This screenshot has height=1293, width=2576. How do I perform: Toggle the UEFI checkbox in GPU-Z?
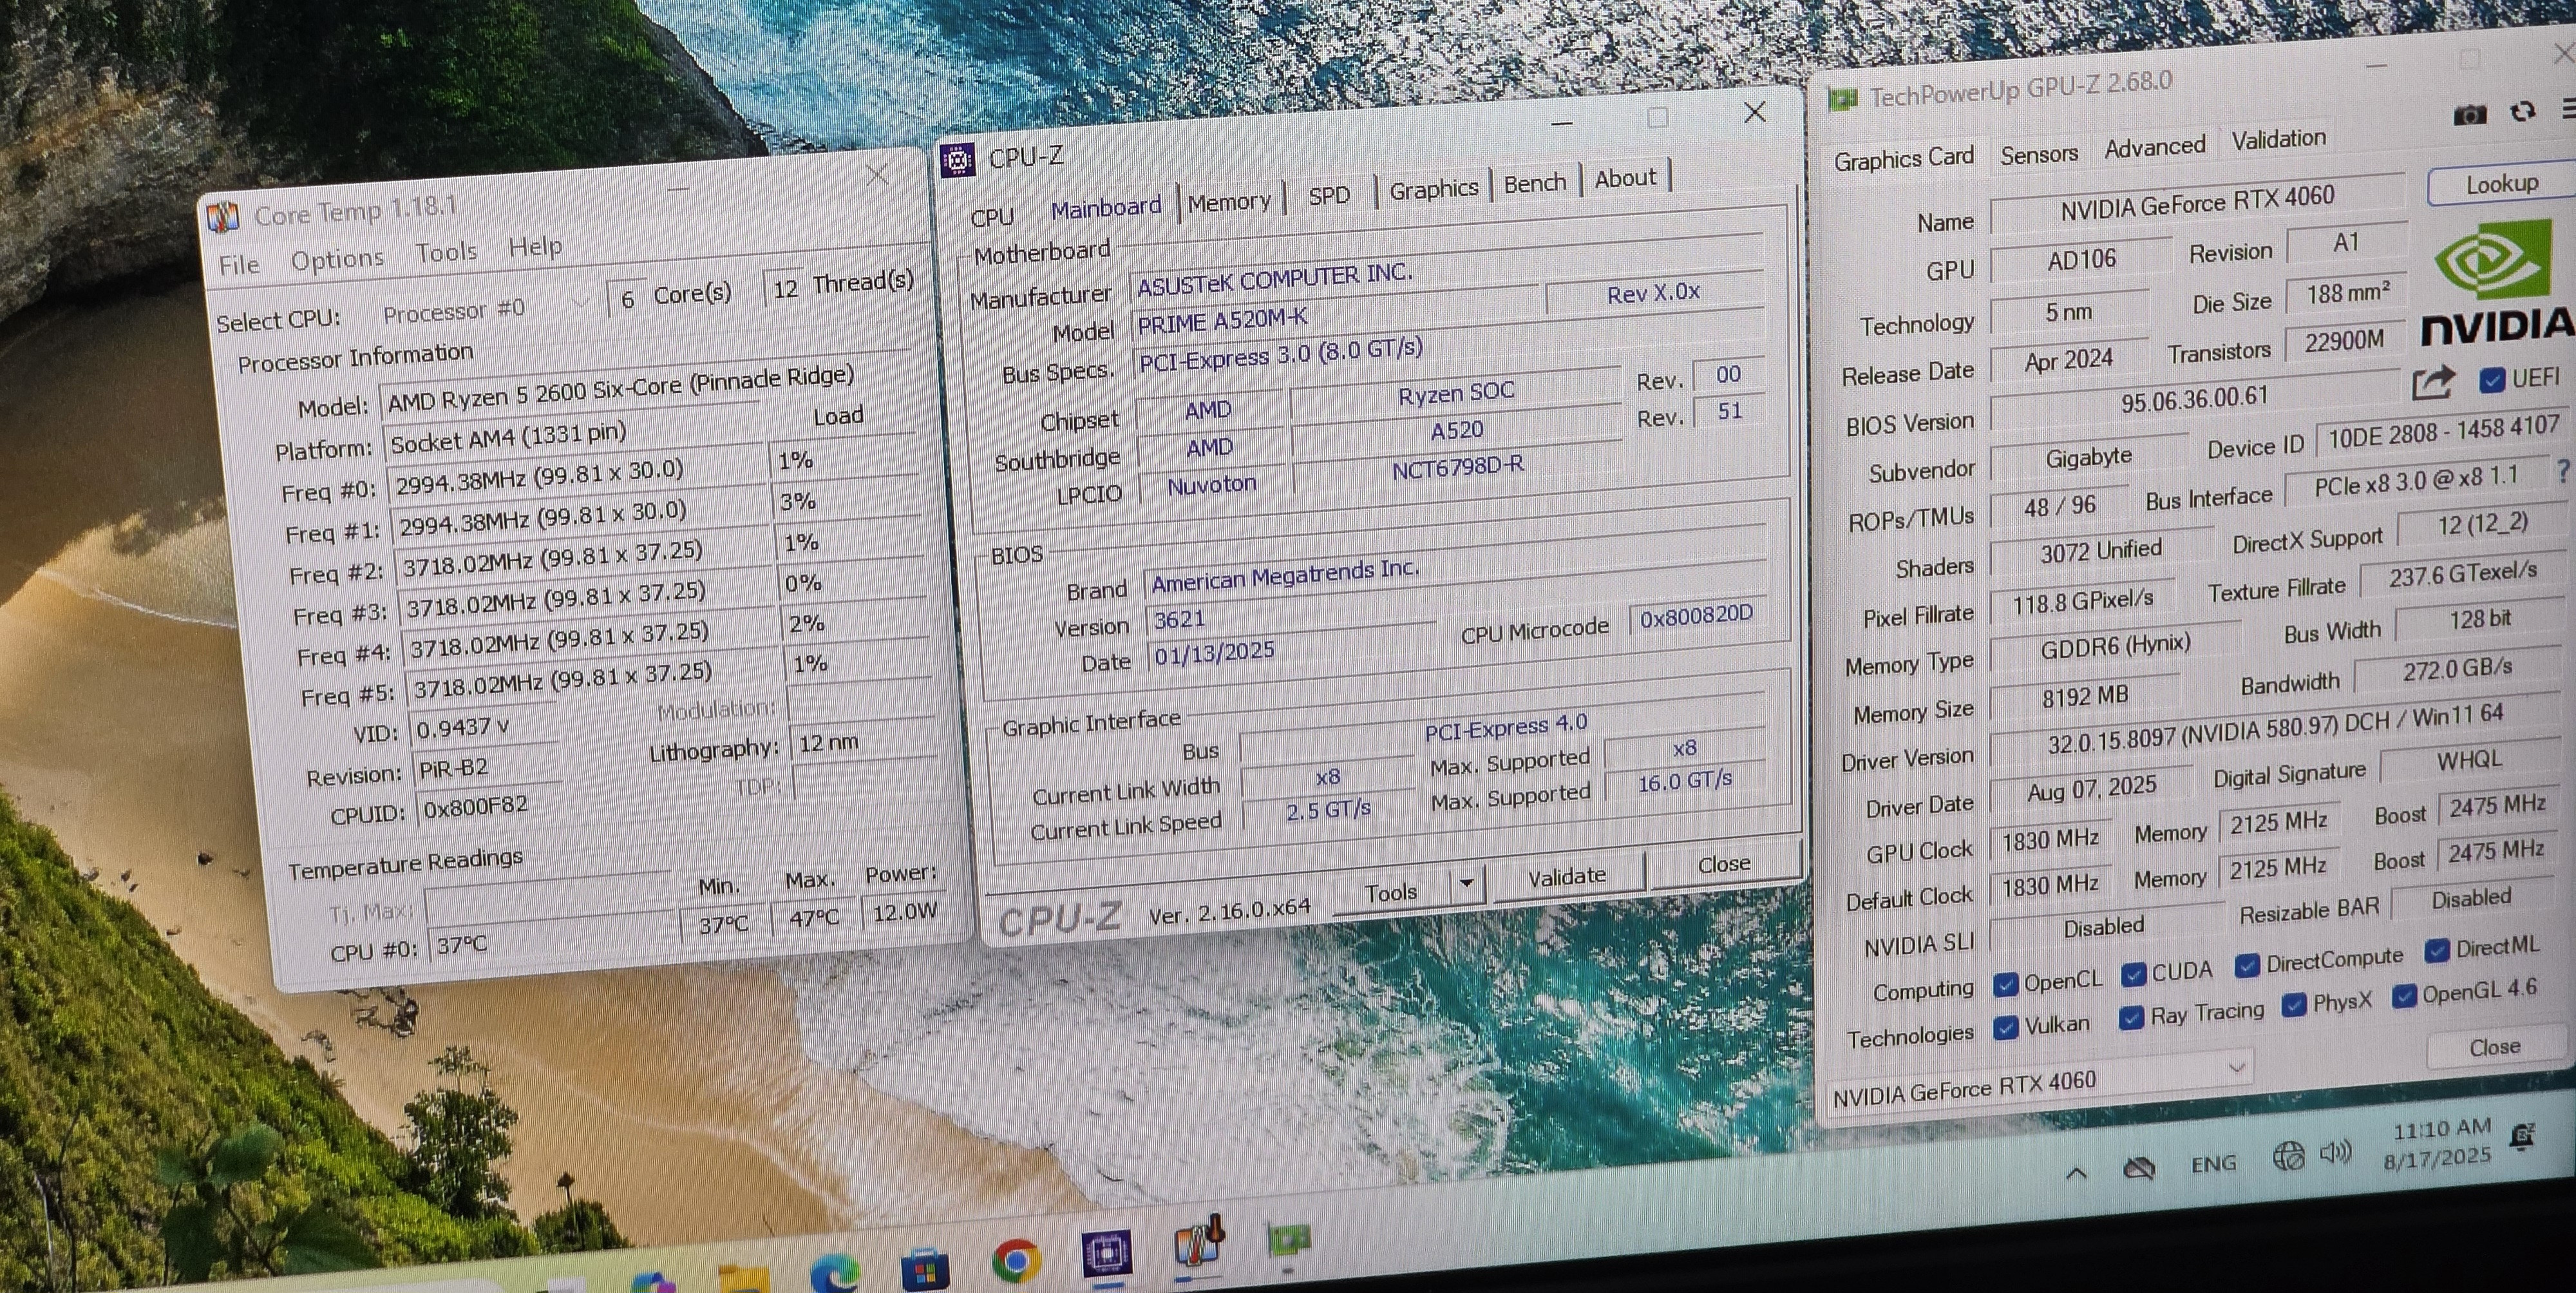point(2492,380)
